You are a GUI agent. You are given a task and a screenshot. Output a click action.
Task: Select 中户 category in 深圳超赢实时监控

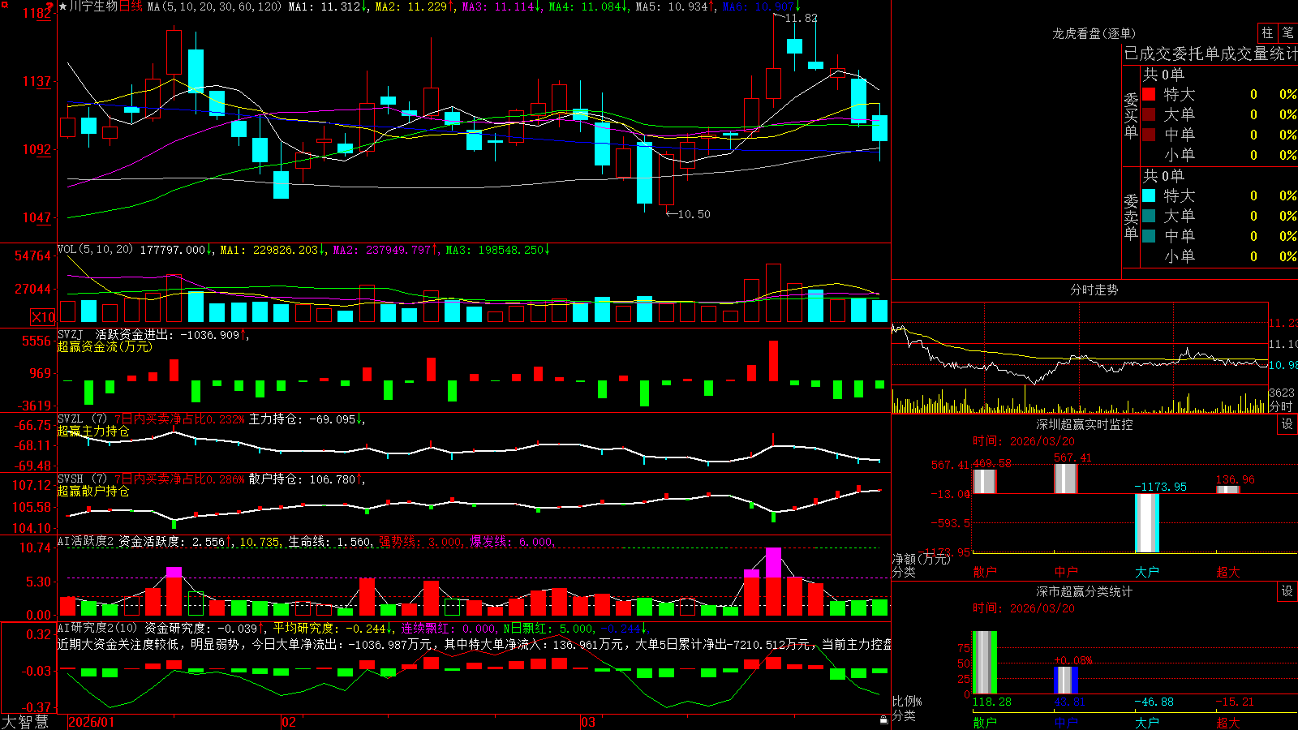coord(1066,572)
